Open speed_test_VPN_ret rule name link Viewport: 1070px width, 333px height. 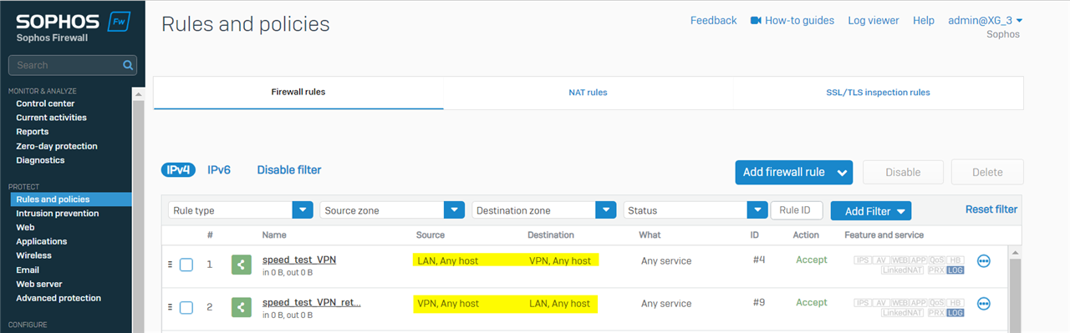click(x=312, y=302)
